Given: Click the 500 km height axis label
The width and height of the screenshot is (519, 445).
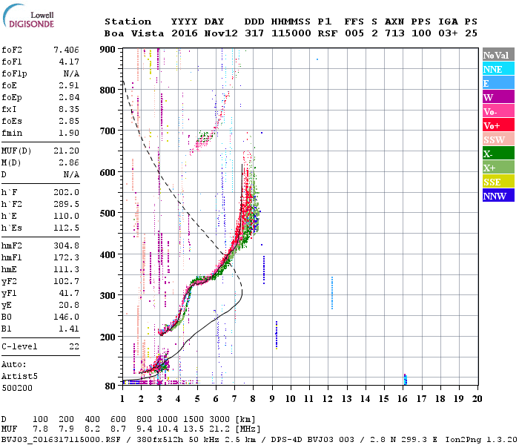Looking at the screenshot, I should point(108,214).
